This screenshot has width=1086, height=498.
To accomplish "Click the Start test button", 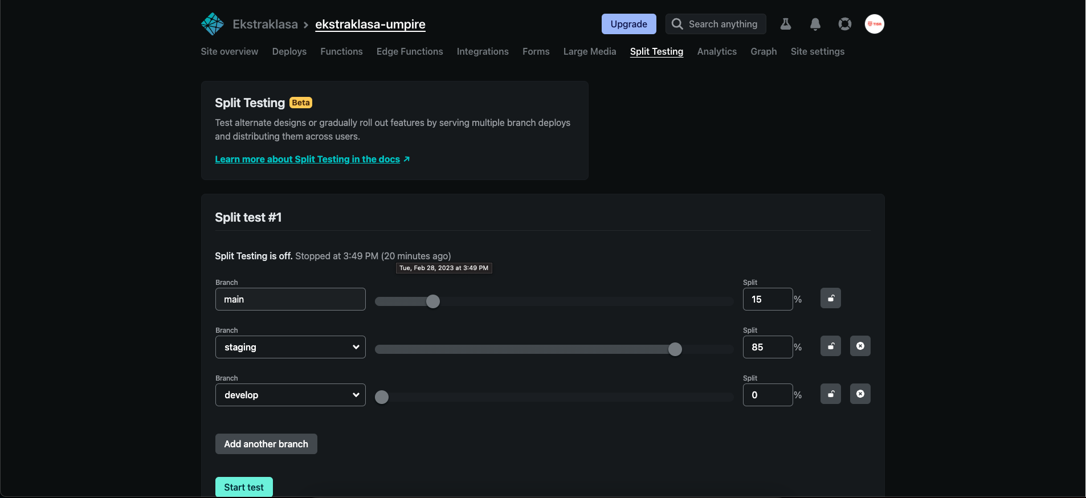I will (x=244, y=487).
